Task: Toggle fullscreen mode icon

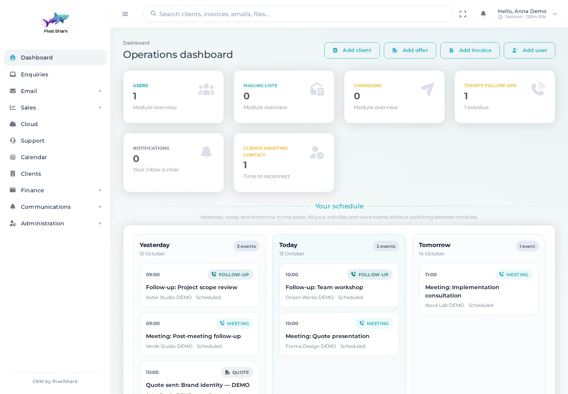Action: pyautogui.click(x=463, y=14)
